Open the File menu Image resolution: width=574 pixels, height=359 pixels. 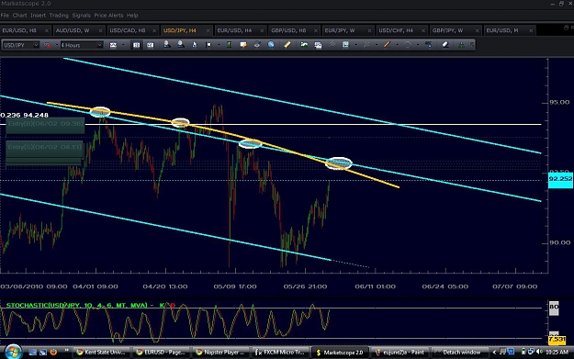(5, 16)
